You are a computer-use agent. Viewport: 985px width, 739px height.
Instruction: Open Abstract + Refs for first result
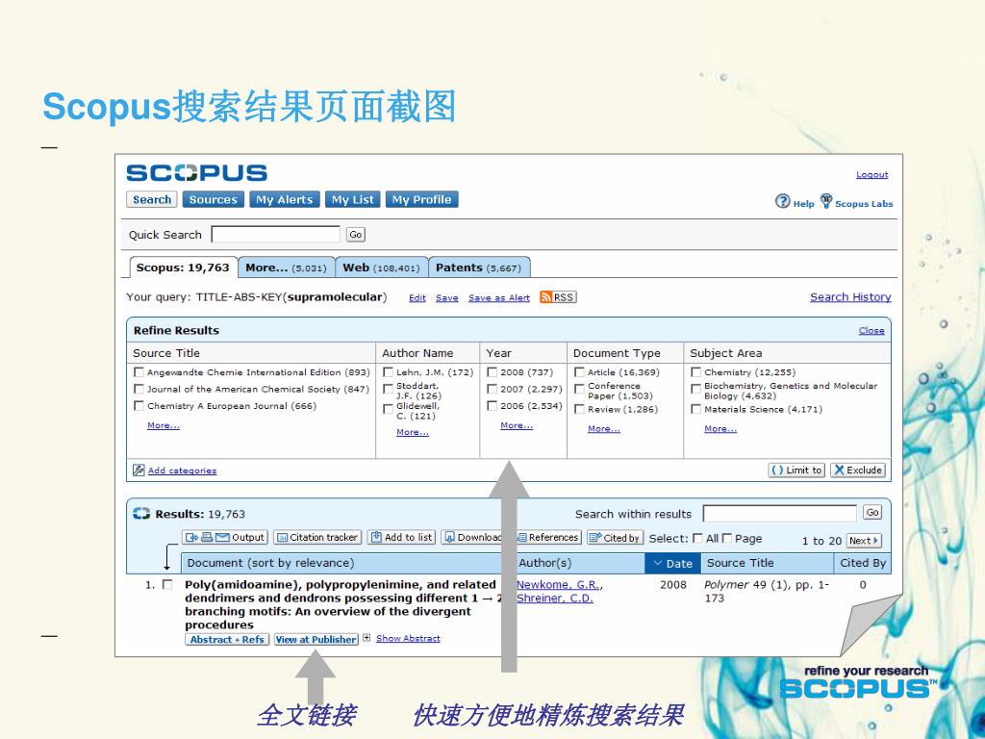click(x=227, y=640)
